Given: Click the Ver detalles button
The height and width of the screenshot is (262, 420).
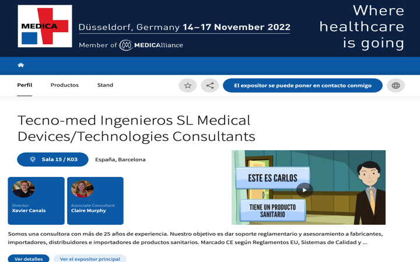Looking at the screenshot, I should click(29, 259).
